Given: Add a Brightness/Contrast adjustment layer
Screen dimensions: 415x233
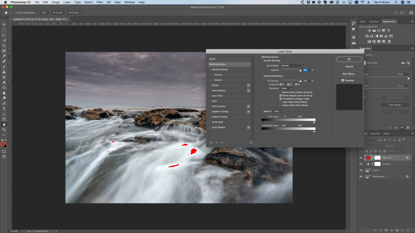Looking at the screenshot, I should click(x=369, y=30).
